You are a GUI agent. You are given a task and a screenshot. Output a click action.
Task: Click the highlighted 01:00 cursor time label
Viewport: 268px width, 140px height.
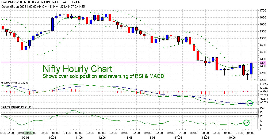pos(29,133)
